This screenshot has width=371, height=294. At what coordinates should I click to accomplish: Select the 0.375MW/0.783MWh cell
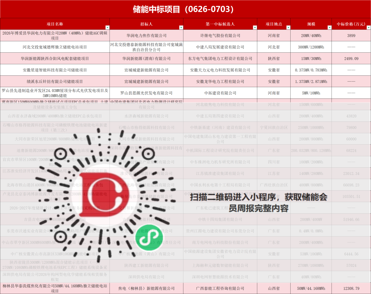(x=311, y=70)
